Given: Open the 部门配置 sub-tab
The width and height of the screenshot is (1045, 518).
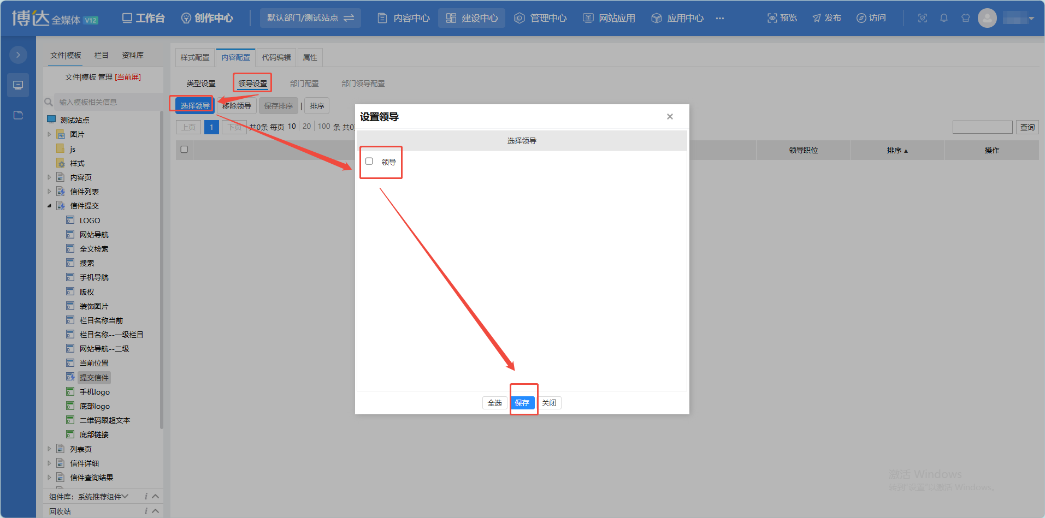Looking at the screenshot, I should 304,84.
